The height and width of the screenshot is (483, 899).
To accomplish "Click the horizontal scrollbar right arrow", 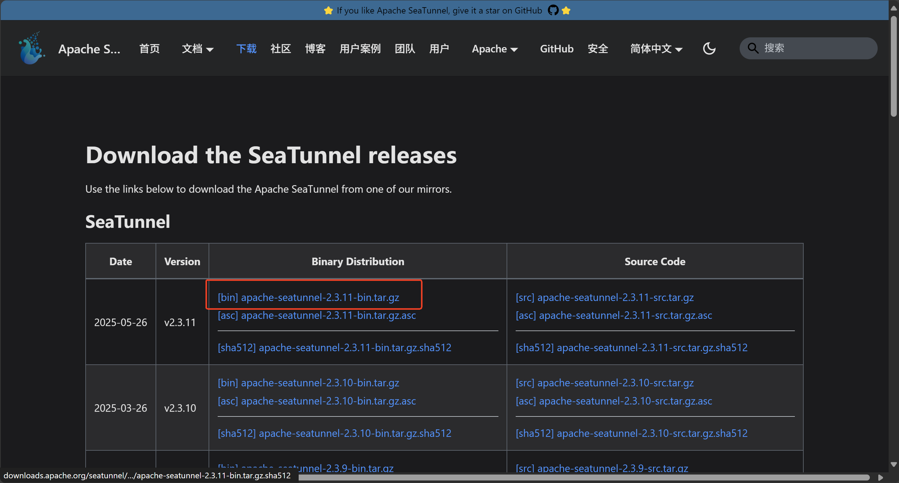I will tap(880, 477).
